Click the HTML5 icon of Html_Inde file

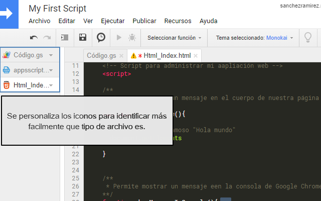(x=7, y=85)
